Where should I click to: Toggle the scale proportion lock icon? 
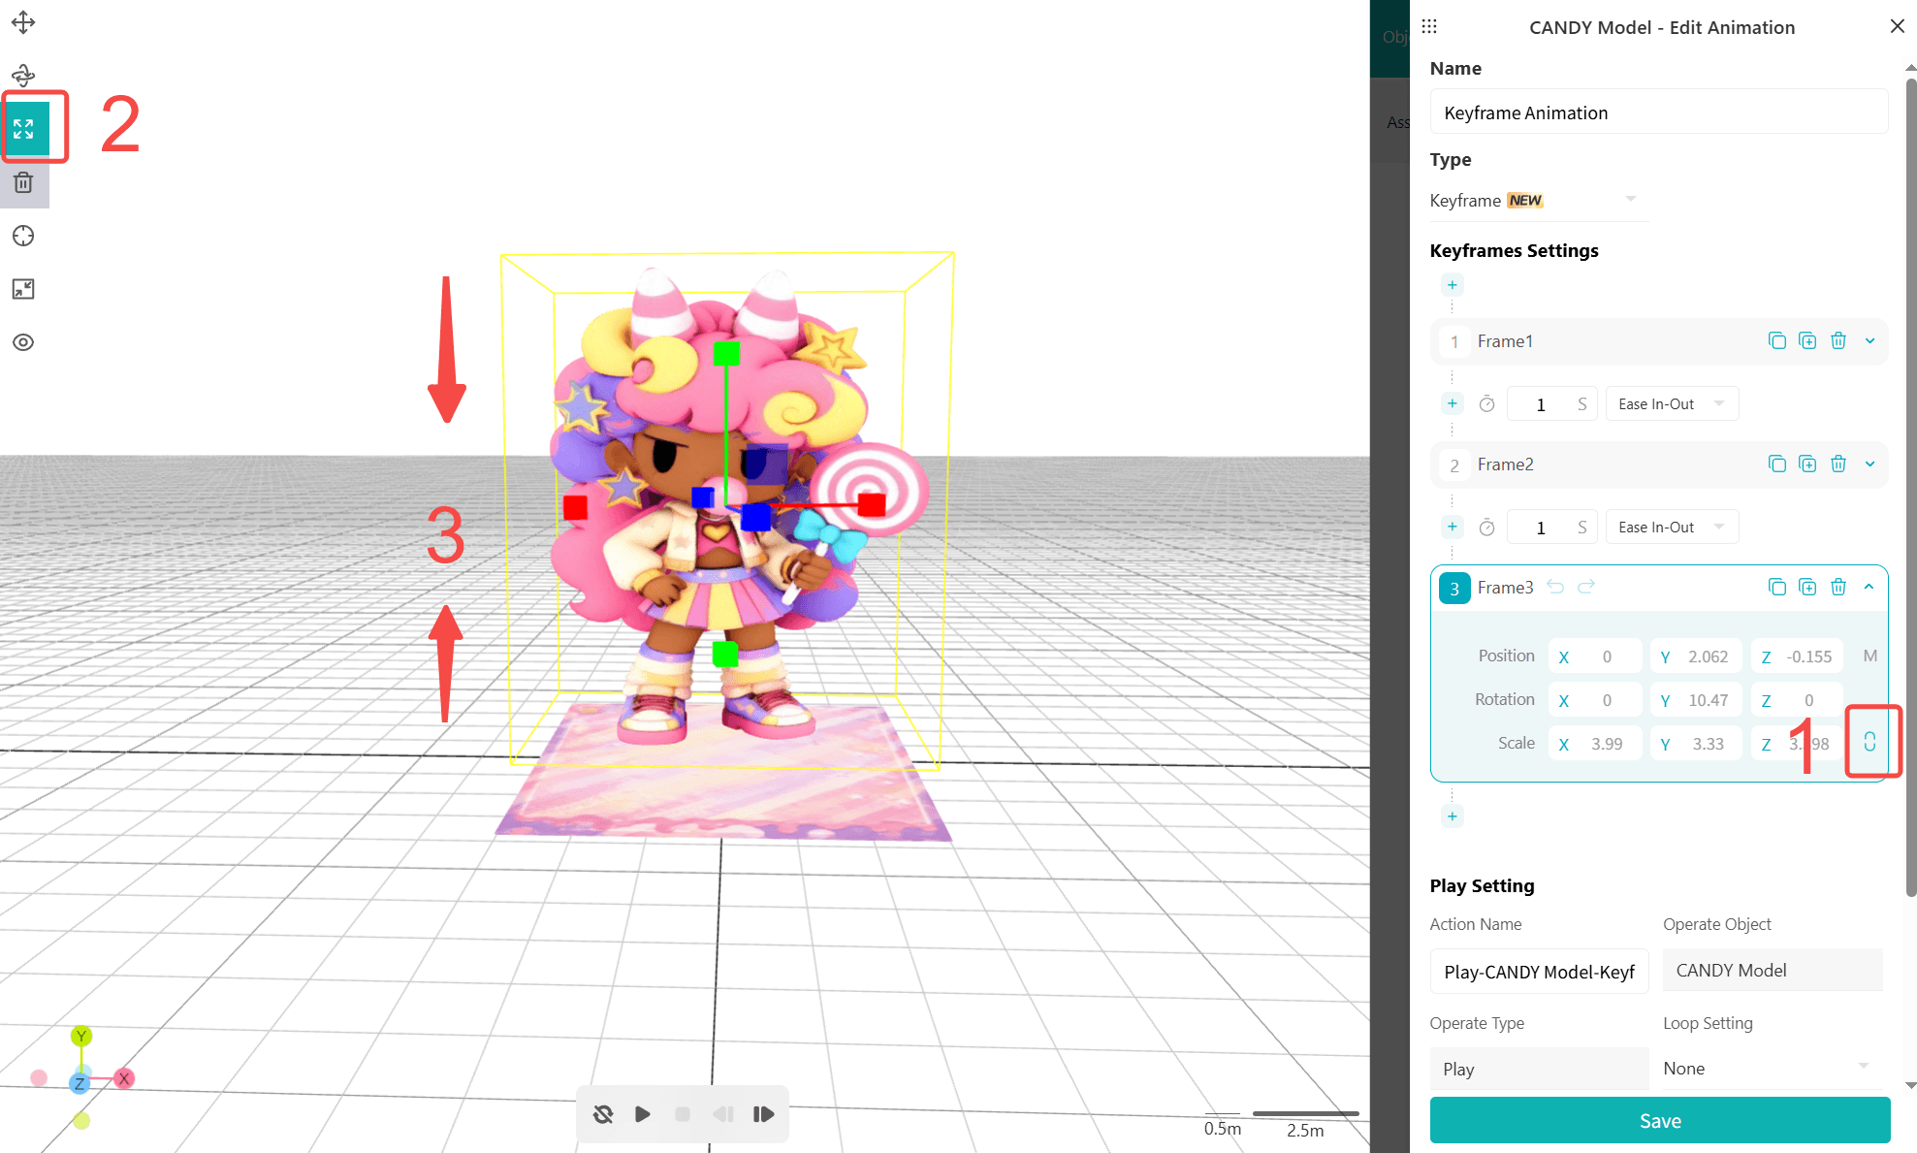tap(1869, 742)
